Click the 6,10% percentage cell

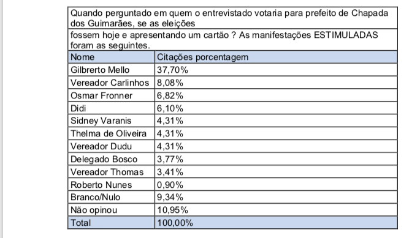coord(276,108)
